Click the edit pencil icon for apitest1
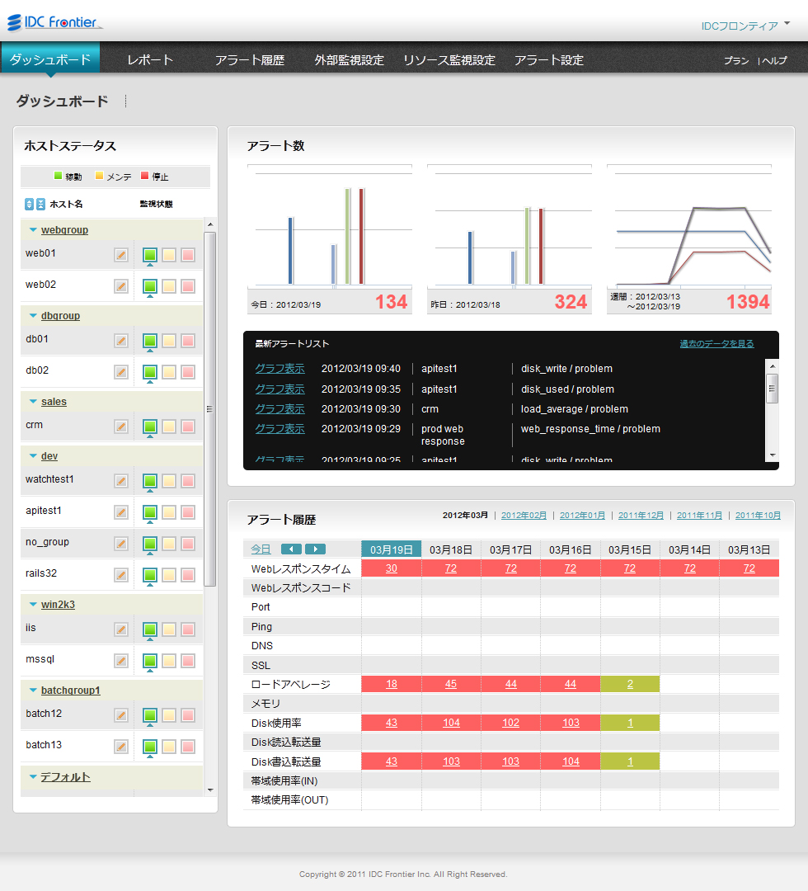The height and width of the screenshot is (891, 808). pyautogui.click(x=121, y=512)
